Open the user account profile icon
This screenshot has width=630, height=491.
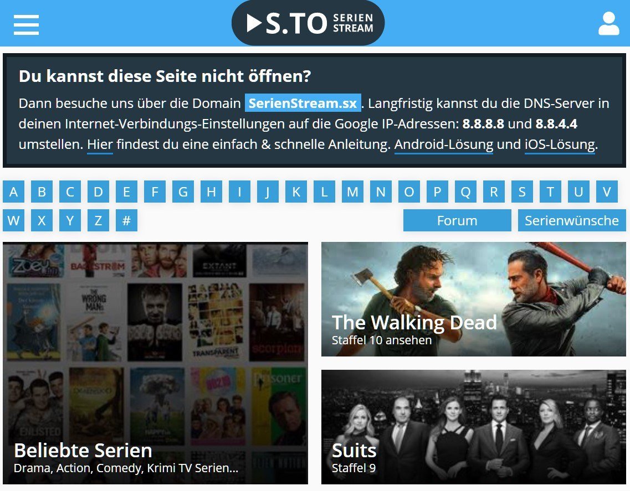[x=609, y=24]
